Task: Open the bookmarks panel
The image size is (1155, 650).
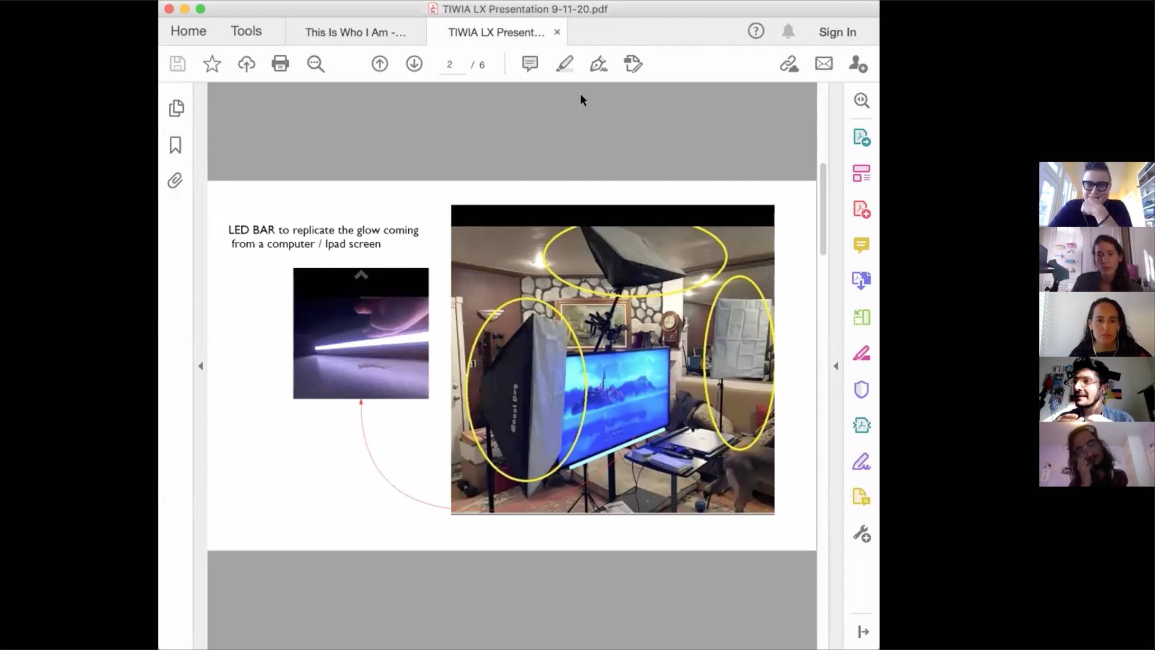Action: click(176, 145)
